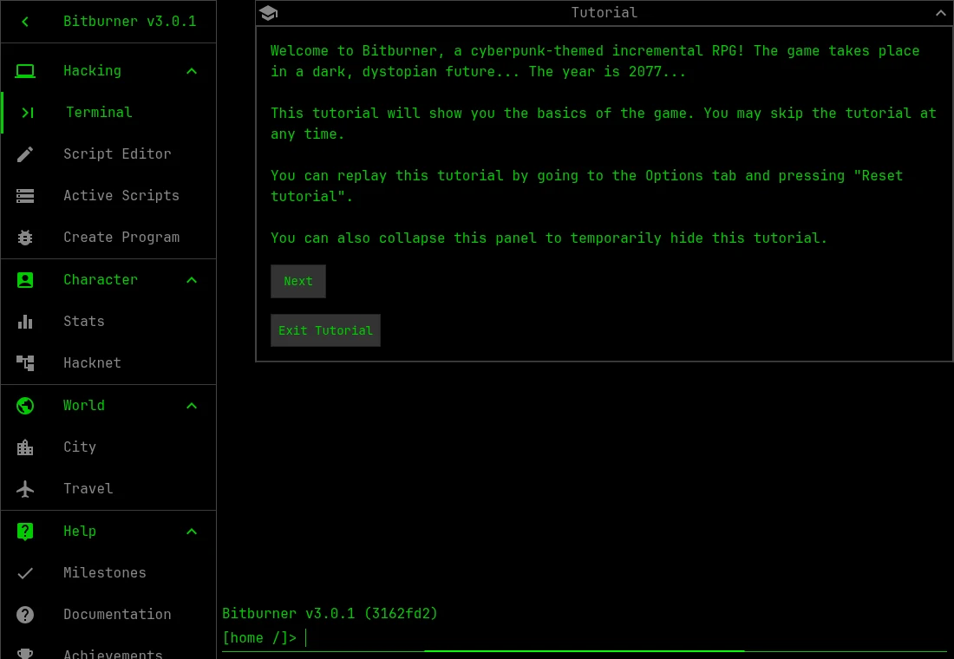This screenshot has height=659, width=954.
Task: Open the Stats page
Action: [x=108, y=322]
